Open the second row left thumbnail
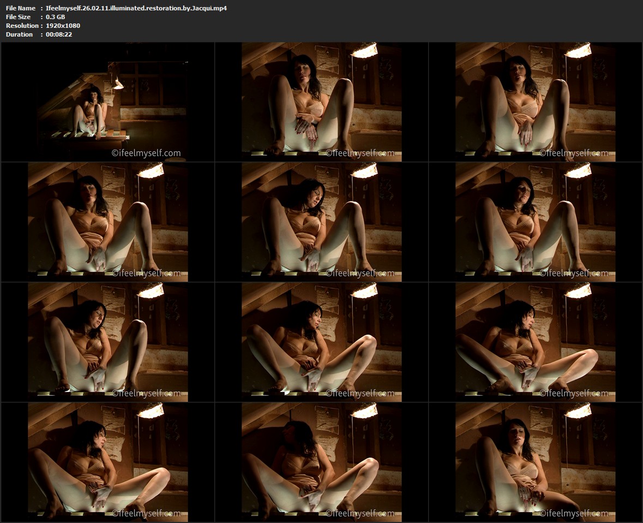Image resolution: width=643 pixels, height=523 pixels. (108, 222)
